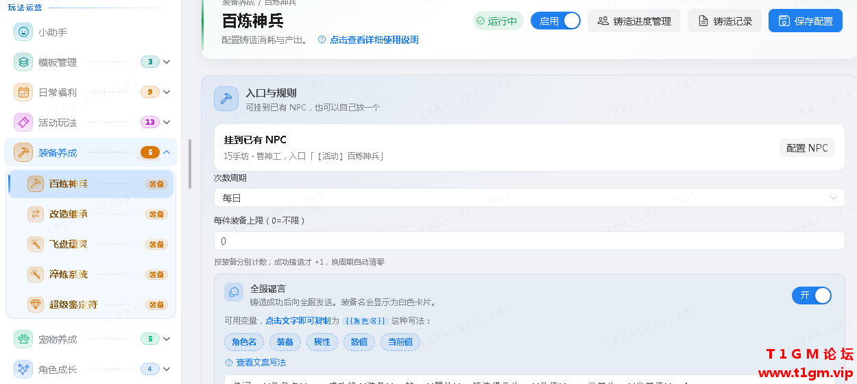Click the 入口与规则 hammer section icon

(x=226, y=99)
